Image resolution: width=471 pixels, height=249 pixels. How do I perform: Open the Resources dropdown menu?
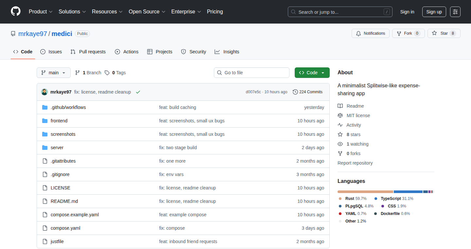coord(107,12)
